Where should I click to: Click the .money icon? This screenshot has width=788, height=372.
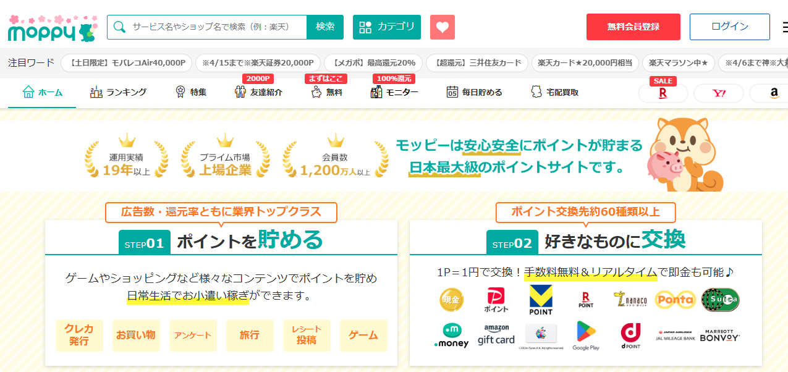452,336
